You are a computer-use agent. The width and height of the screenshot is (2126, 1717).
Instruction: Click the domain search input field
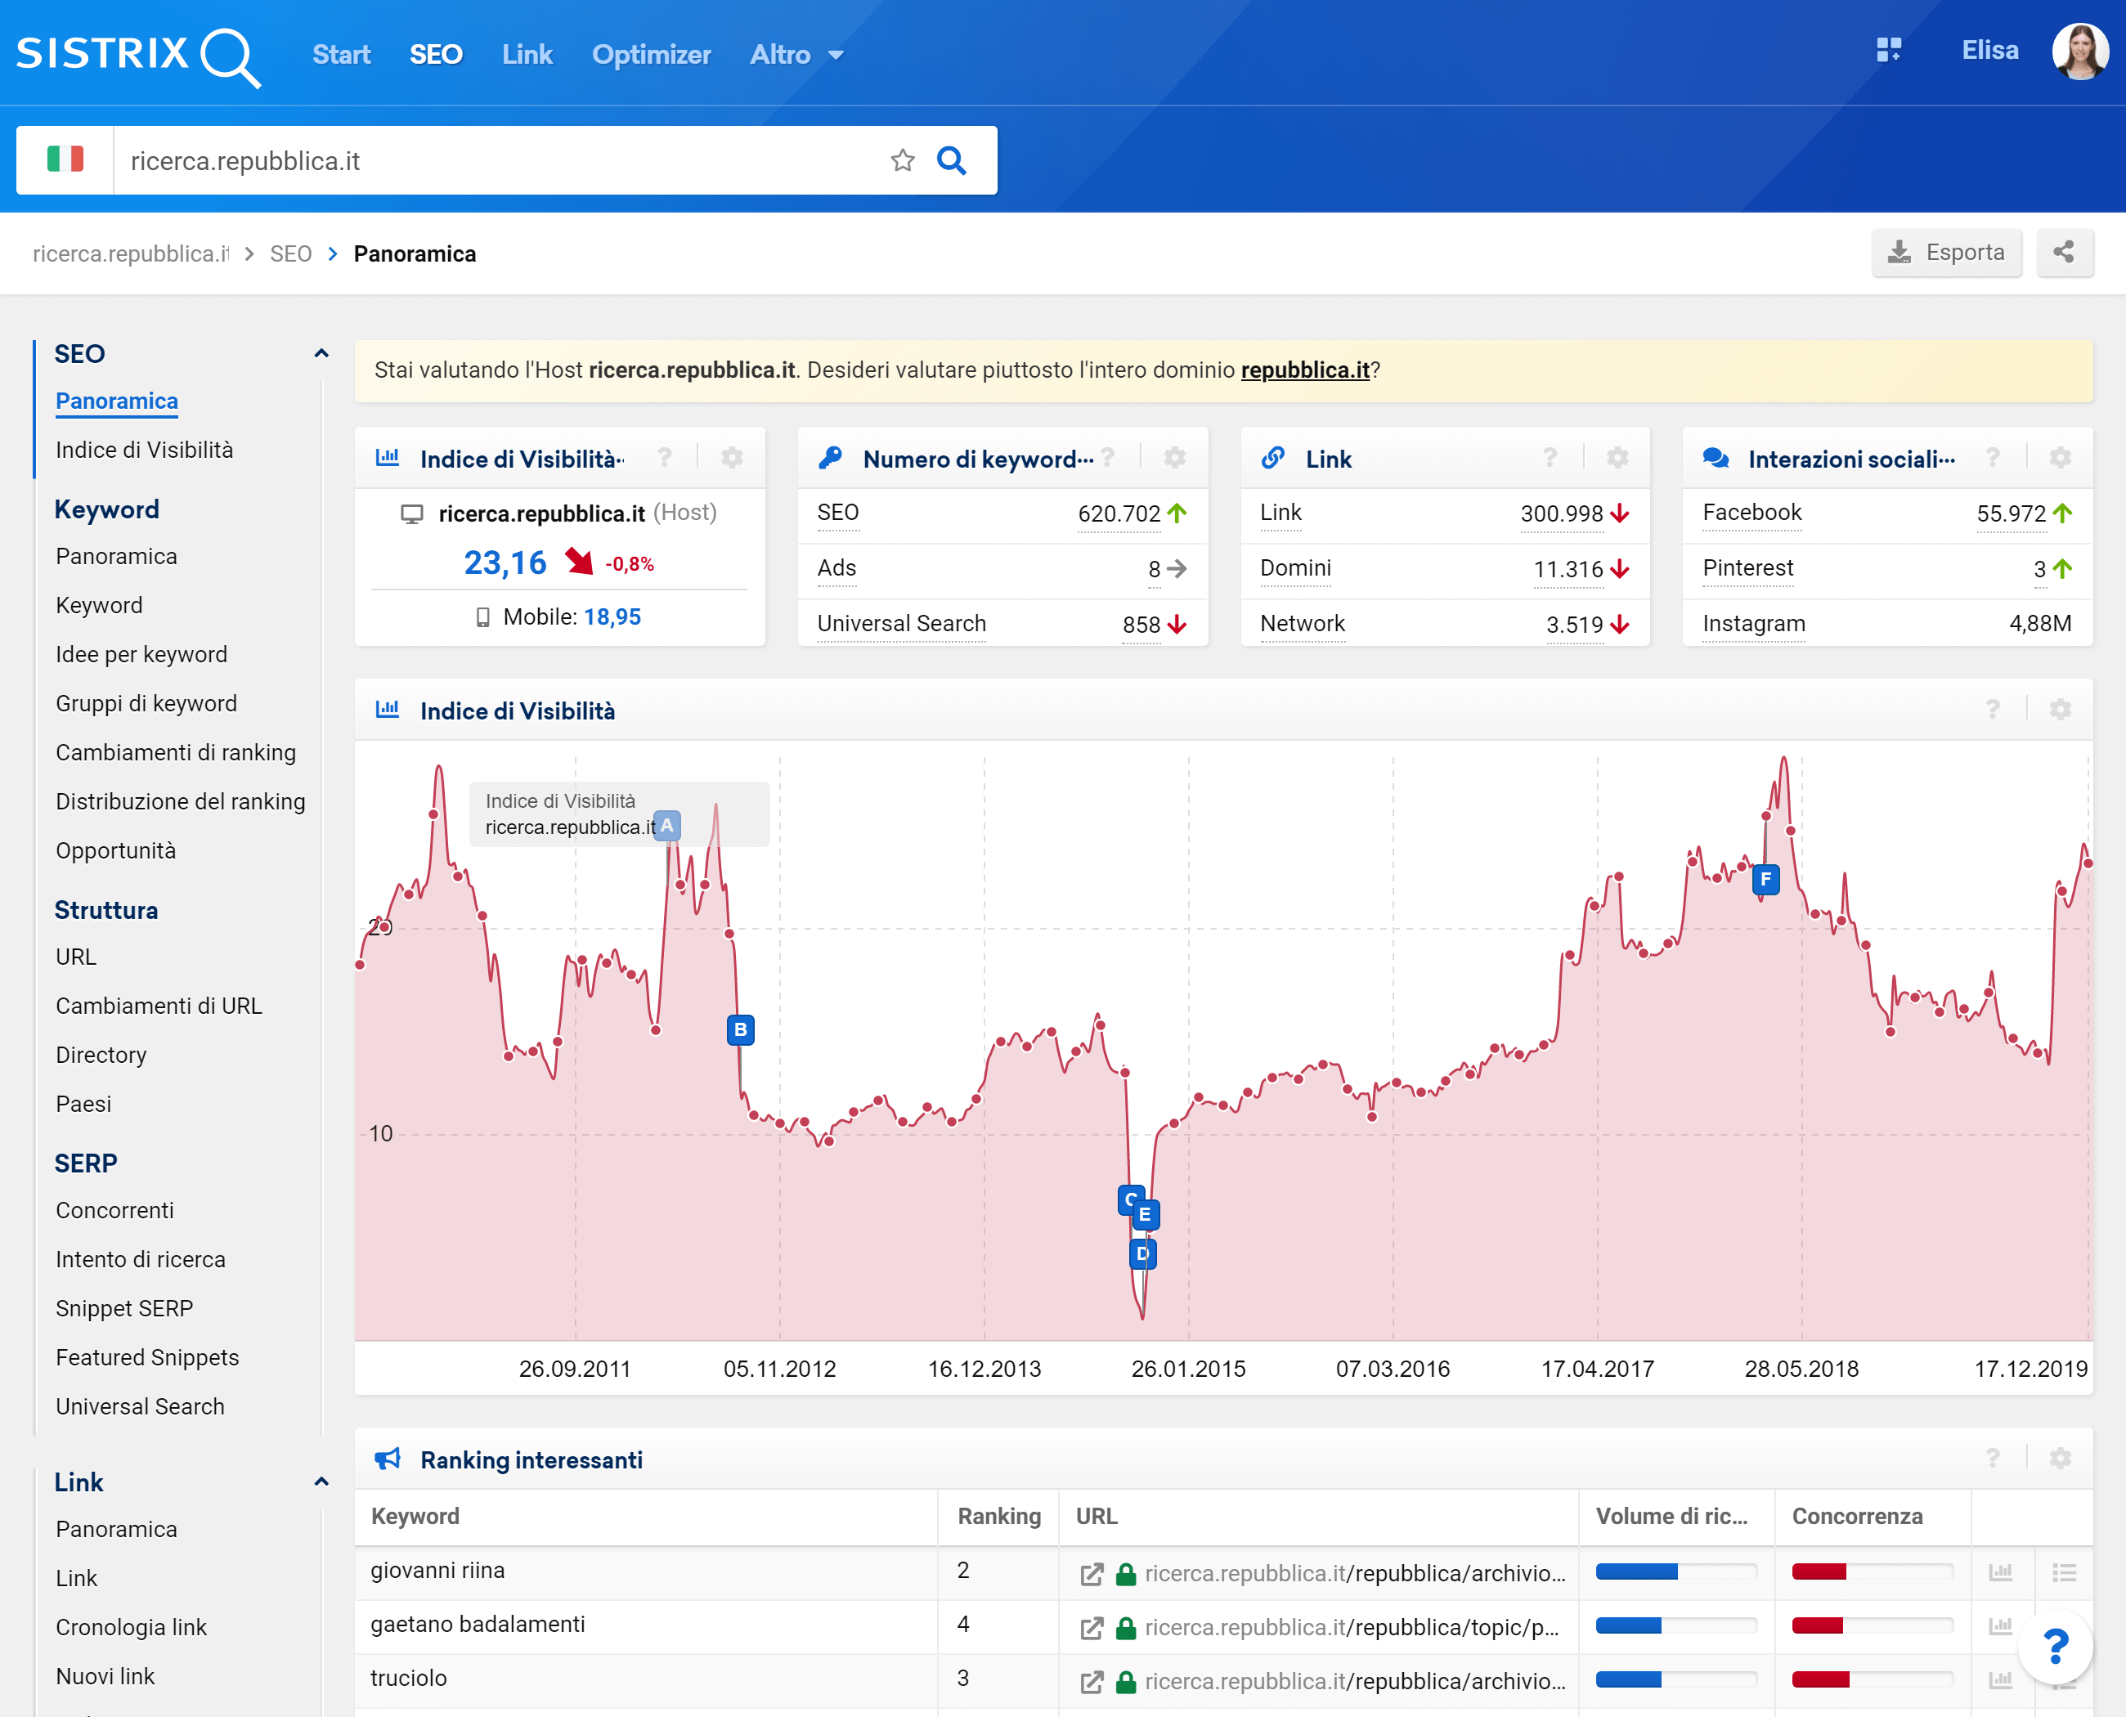tap(495, 160)
